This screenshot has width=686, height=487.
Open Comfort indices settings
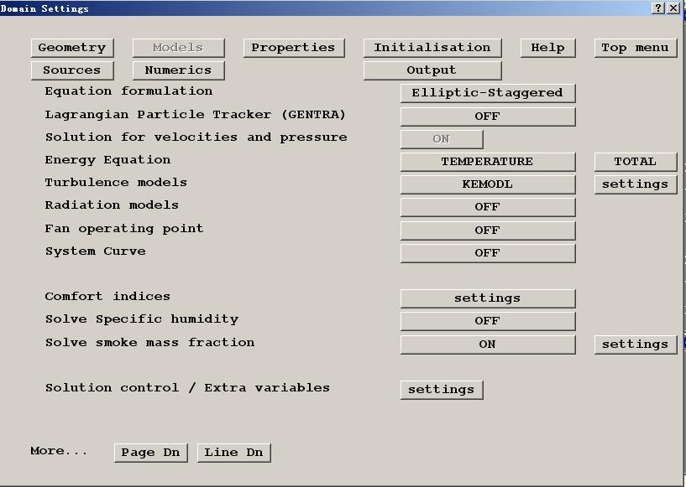[487, 298]
